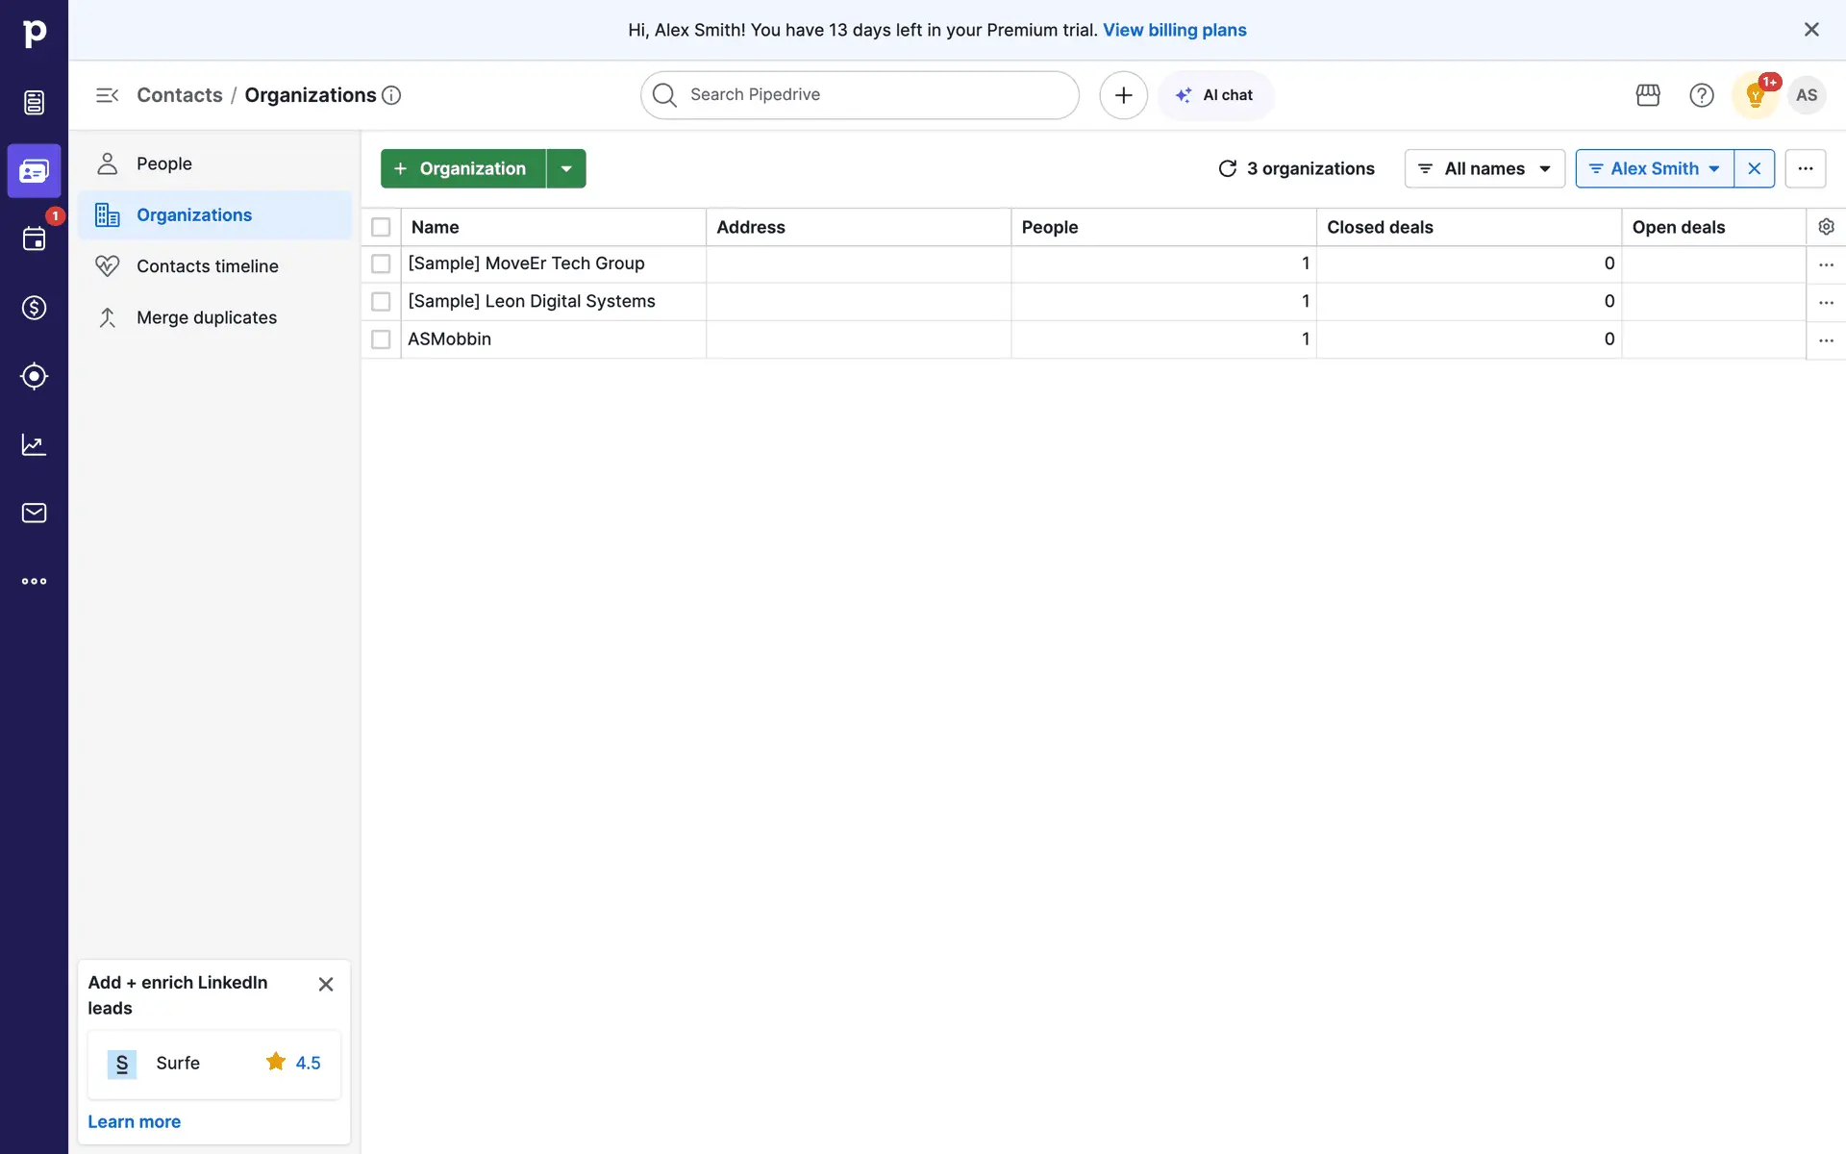Go to People in contacts menu
The width and height of the screenshot is (1846, 1154).
[x=164, y=163]
